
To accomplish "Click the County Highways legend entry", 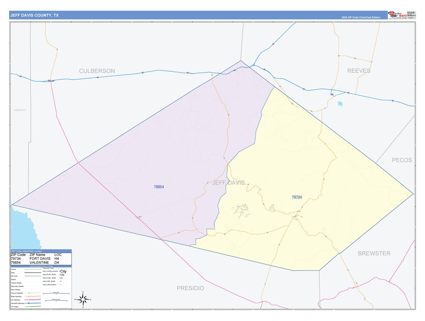I will click(26, 293).
